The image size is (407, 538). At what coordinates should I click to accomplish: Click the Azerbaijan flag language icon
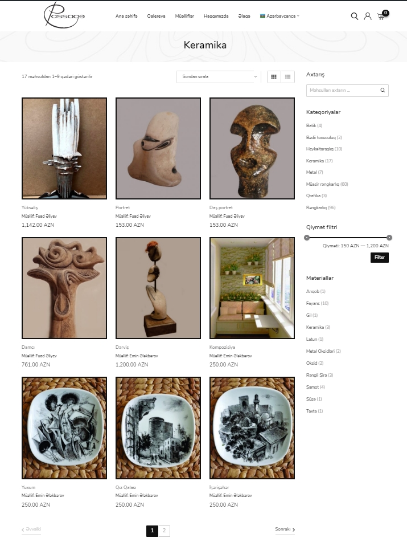[262, 16]
